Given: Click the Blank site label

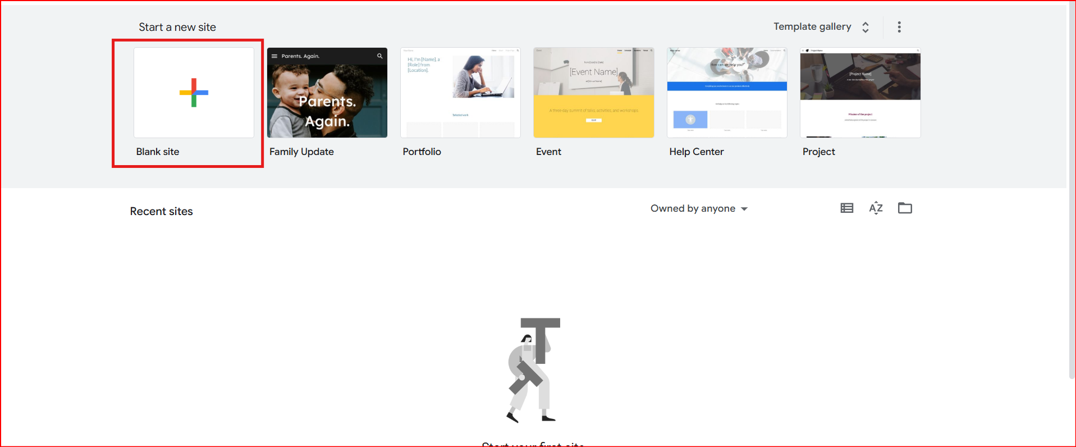Looking at the screenshot, I should coord(158,152).
